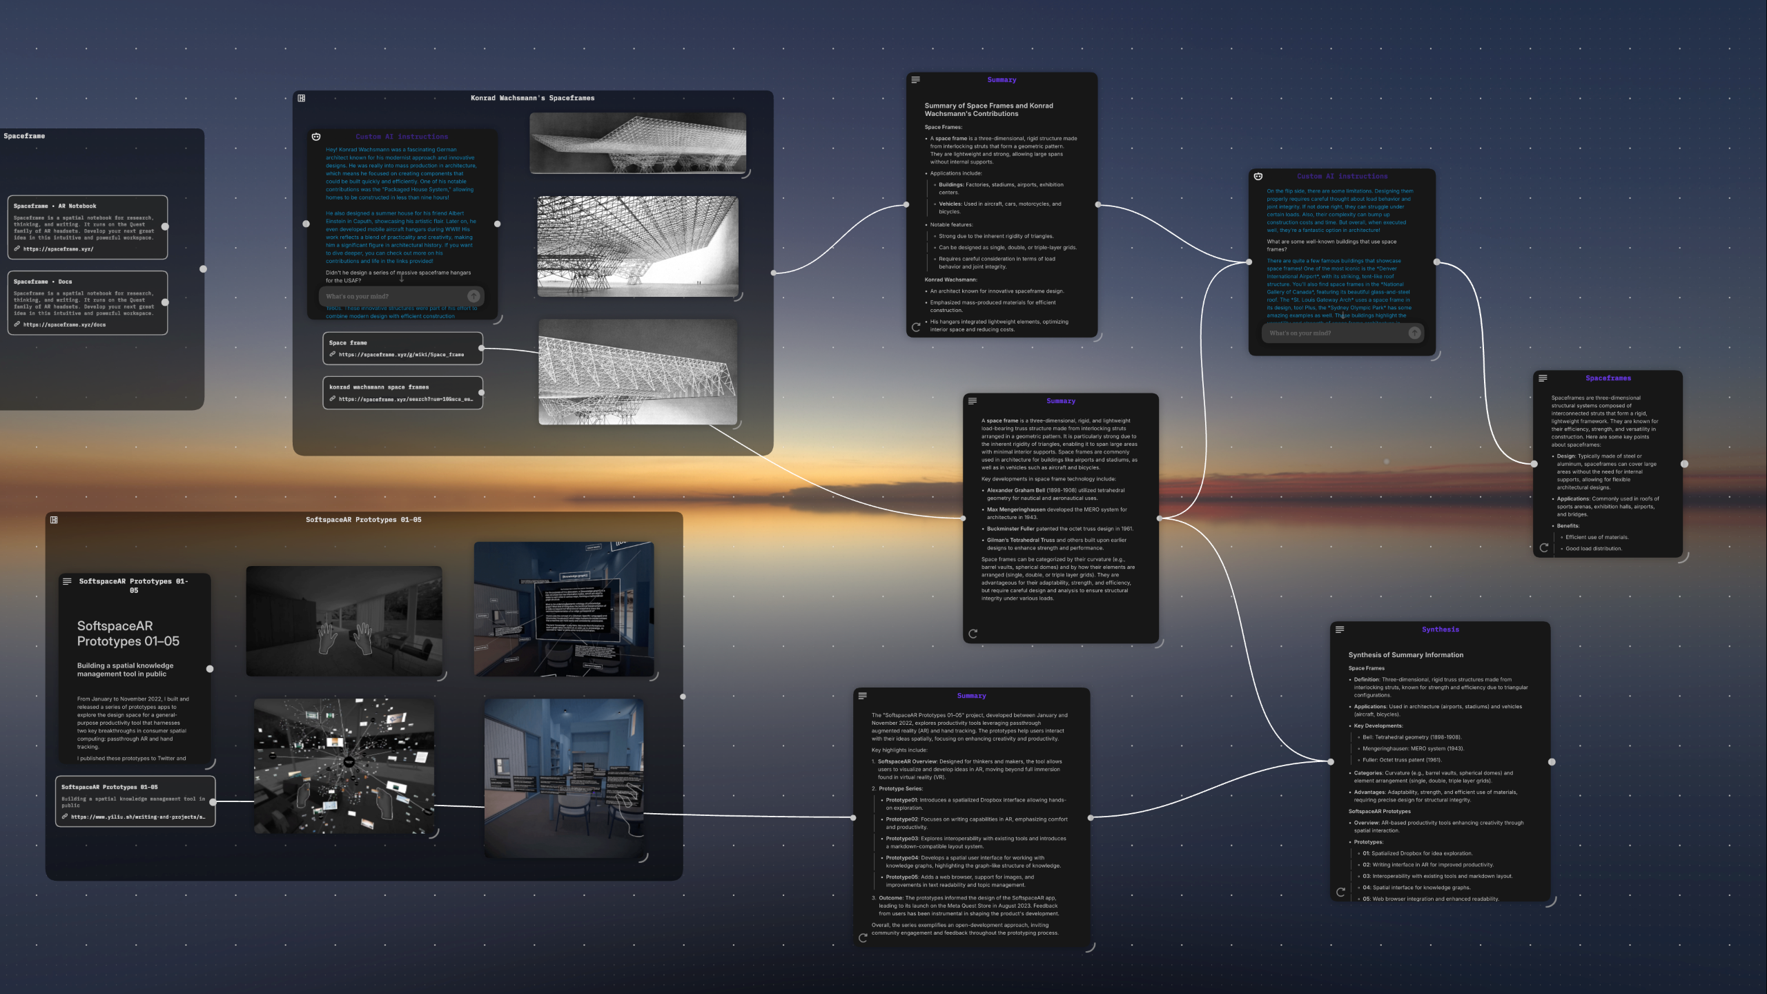Viewport: 1767px width, 994px height.
Task: Select the top spaceframe hangar photo
Action: (637, 143)
